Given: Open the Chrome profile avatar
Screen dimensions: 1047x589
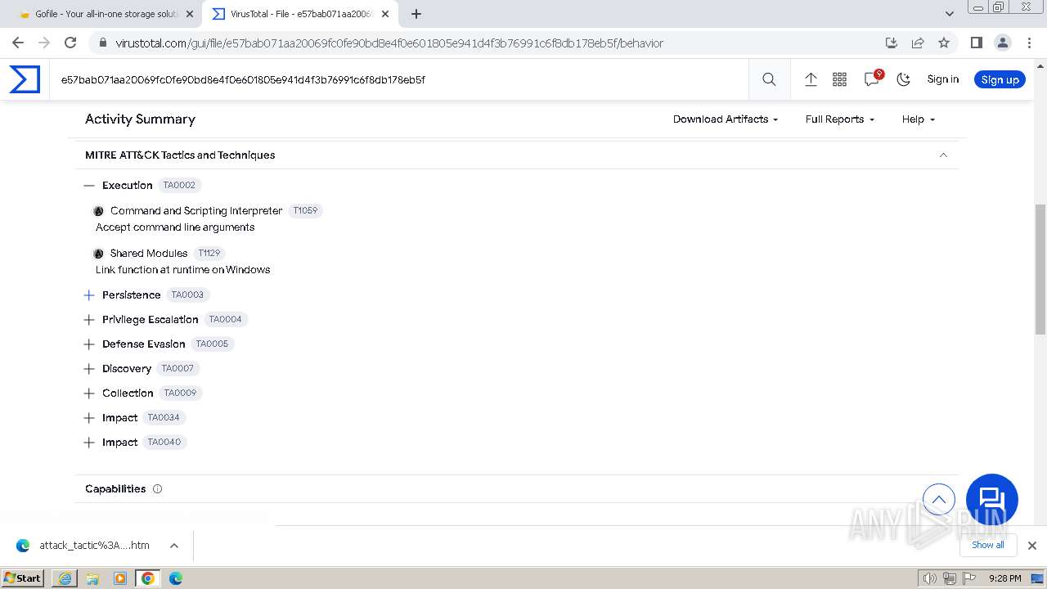Looking at the screenshot, I should click(x=1002, y=43).
